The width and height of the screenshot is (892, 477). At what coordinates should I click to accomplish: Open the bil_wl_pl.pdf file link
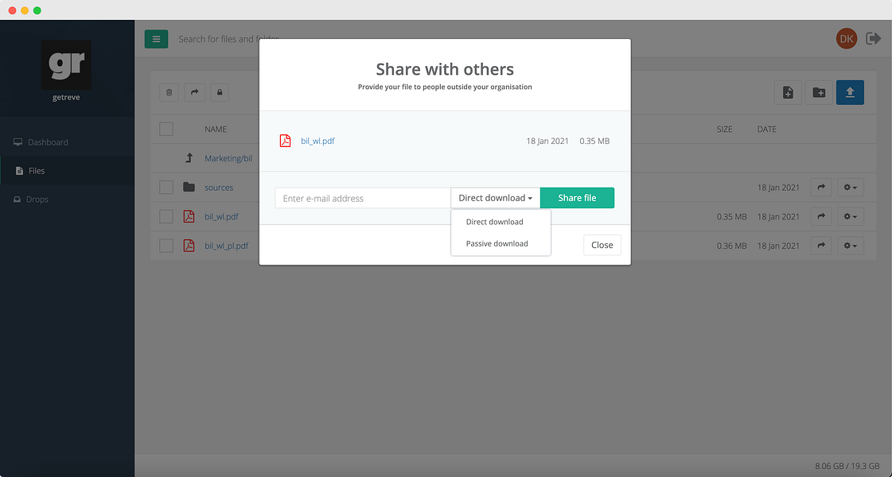tap(227, 246)
